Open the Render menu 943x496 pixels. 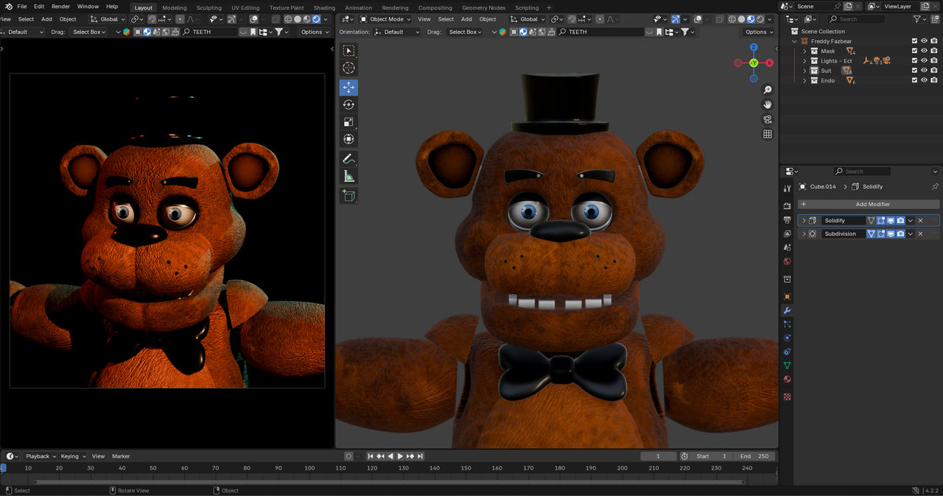coord(60,7)
